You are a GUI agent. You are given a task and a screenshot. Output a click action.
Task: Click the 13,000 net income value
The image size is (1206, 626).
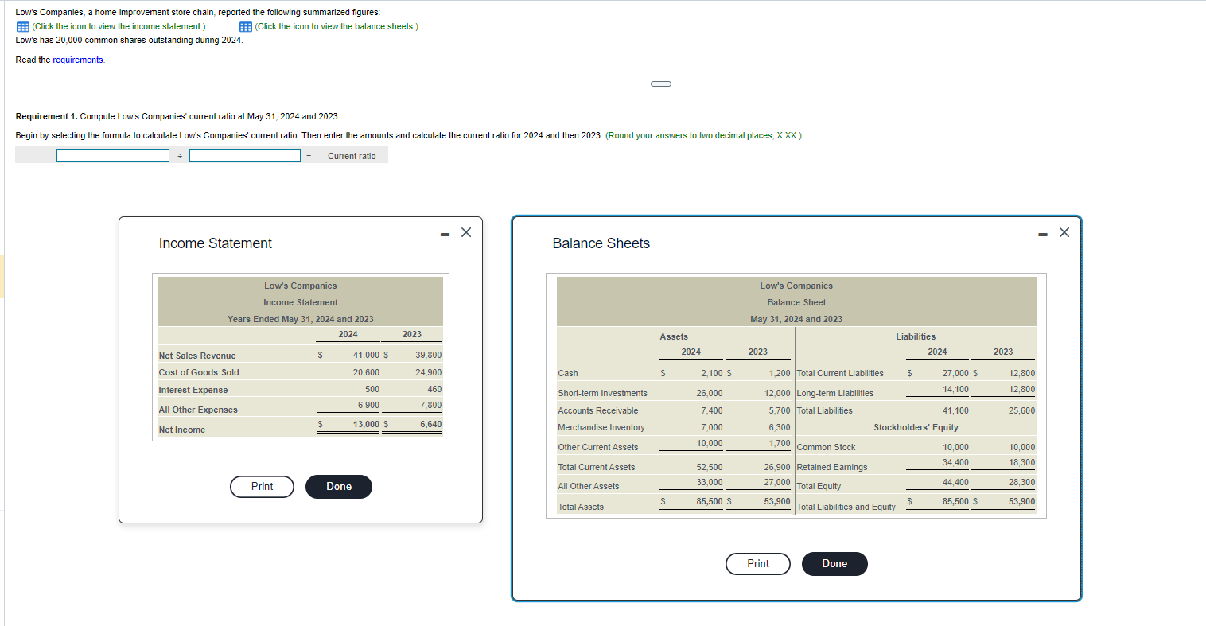pyautogui.click(x=366, y=424)
